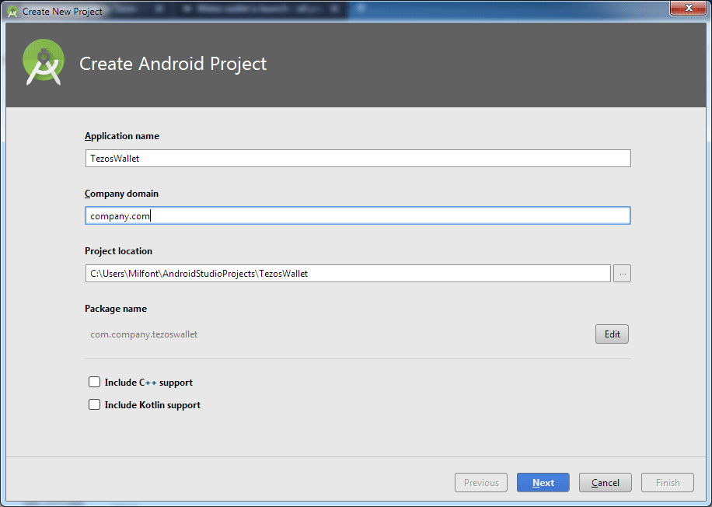The image size is (712, 507).
Task: Click the disabled Finish button
Action: 668,482
